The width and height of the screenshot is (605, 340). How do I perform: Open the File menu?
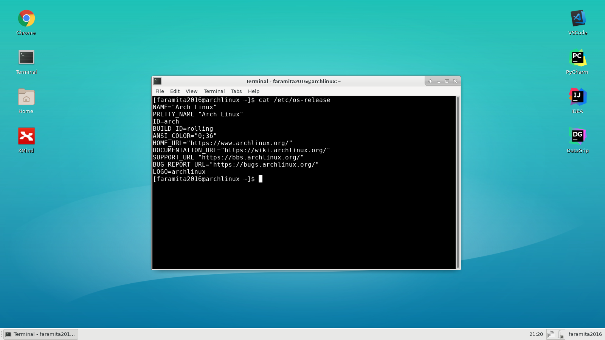tap(160, 91)
